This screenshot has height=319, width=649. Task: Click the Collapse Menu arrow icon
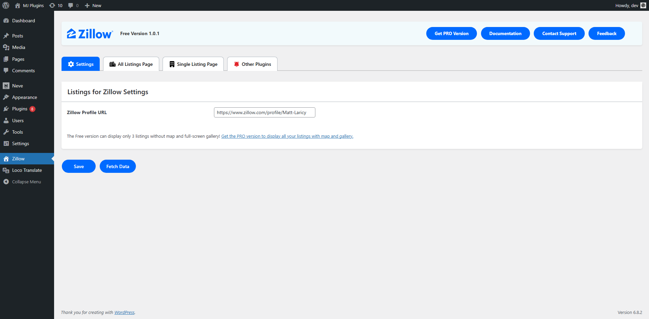[x=6, y=182]
